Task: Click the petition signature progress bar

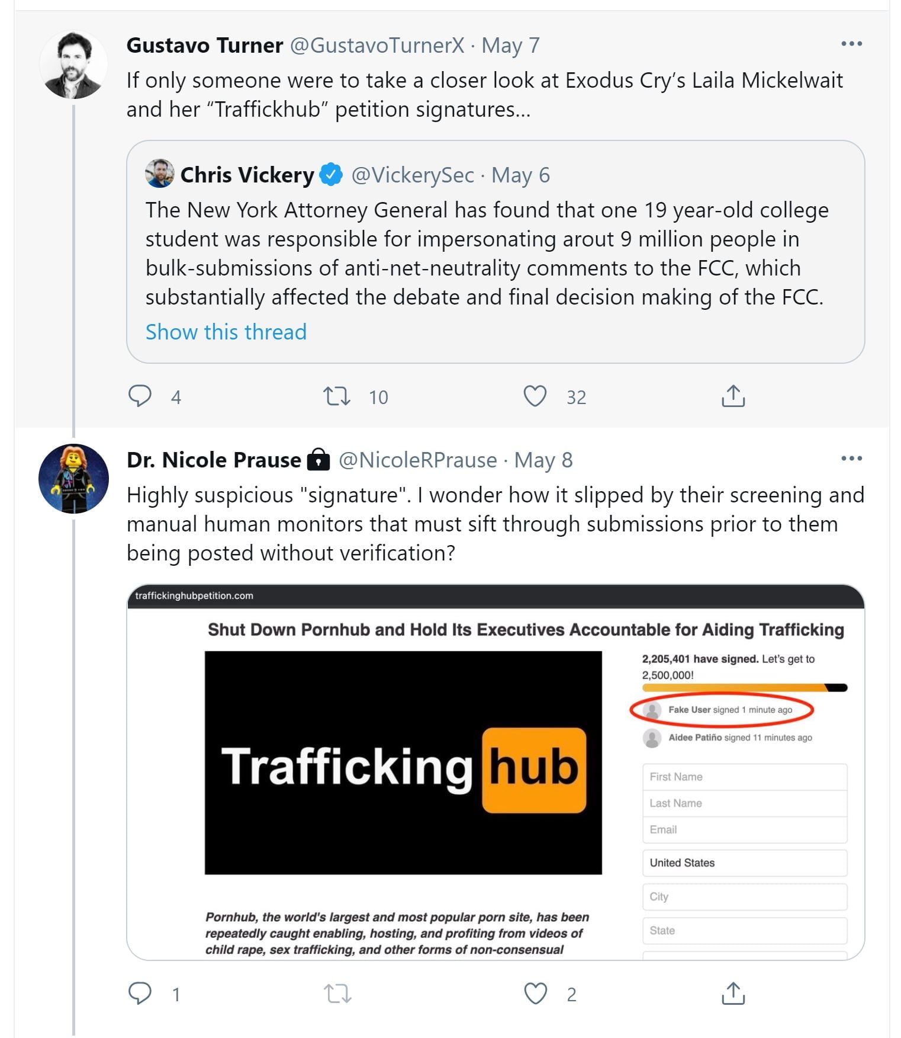Action: [744, 688]
